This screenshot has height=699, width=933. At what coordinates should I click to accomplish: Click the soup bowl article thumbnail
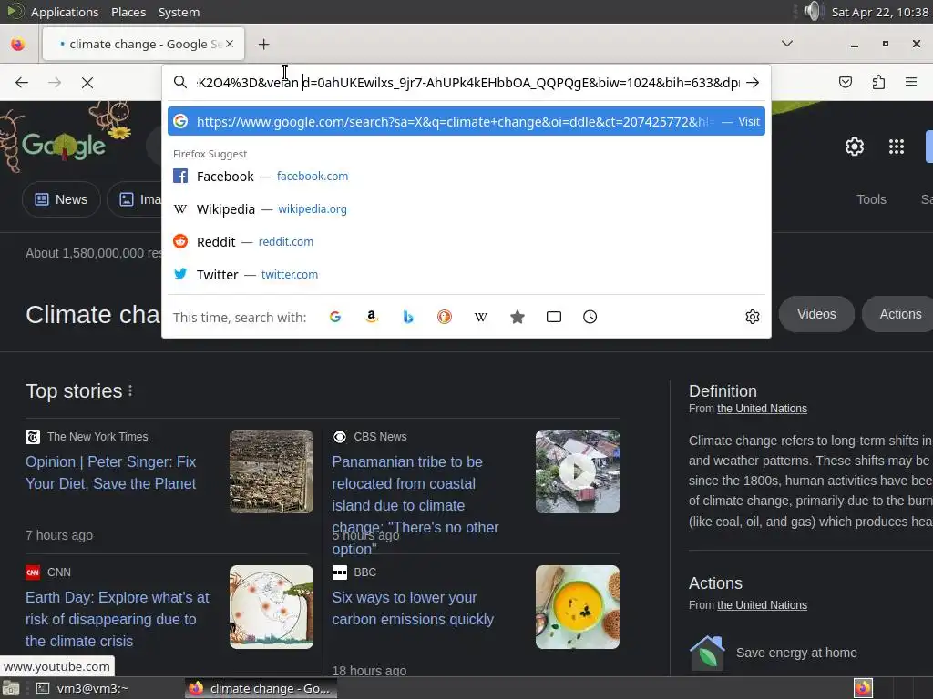click(x=577, y=607)
